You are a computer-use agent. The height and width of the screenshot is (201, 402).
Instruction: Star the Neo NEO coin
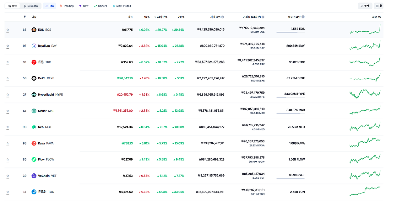[8, 128]
